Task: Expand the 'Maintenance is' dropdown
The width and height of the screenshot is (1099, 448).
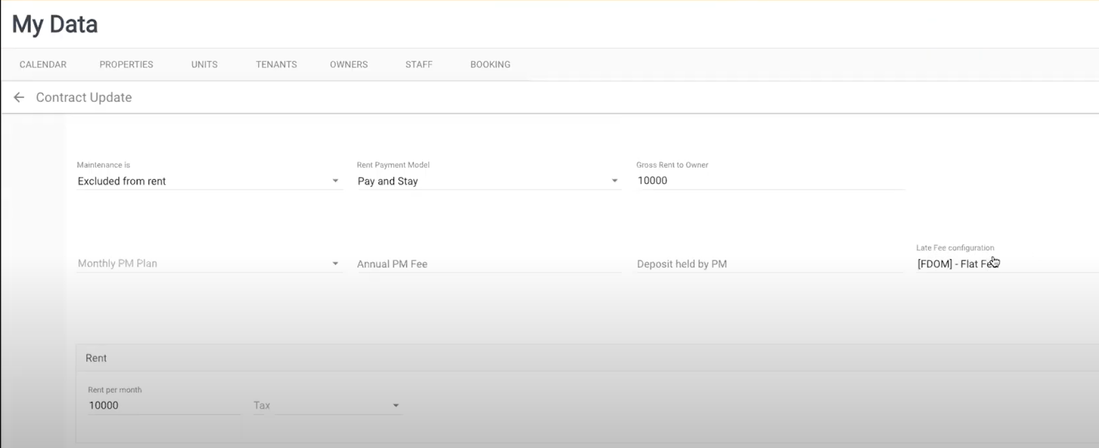Action: point(209,181)
